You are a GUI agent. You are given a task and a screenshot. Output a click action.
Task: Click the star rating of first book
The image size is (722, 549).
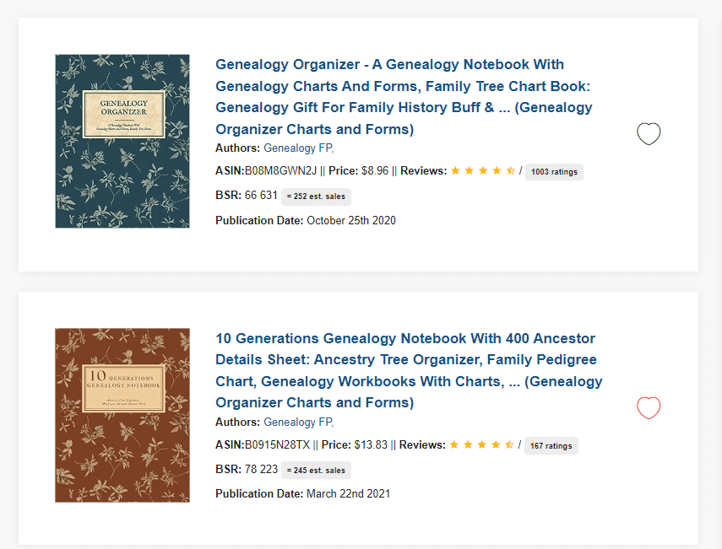483,170
